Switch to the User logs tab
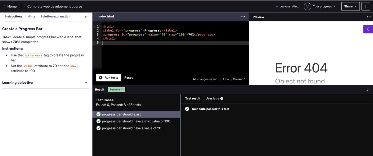 point(212,99)
